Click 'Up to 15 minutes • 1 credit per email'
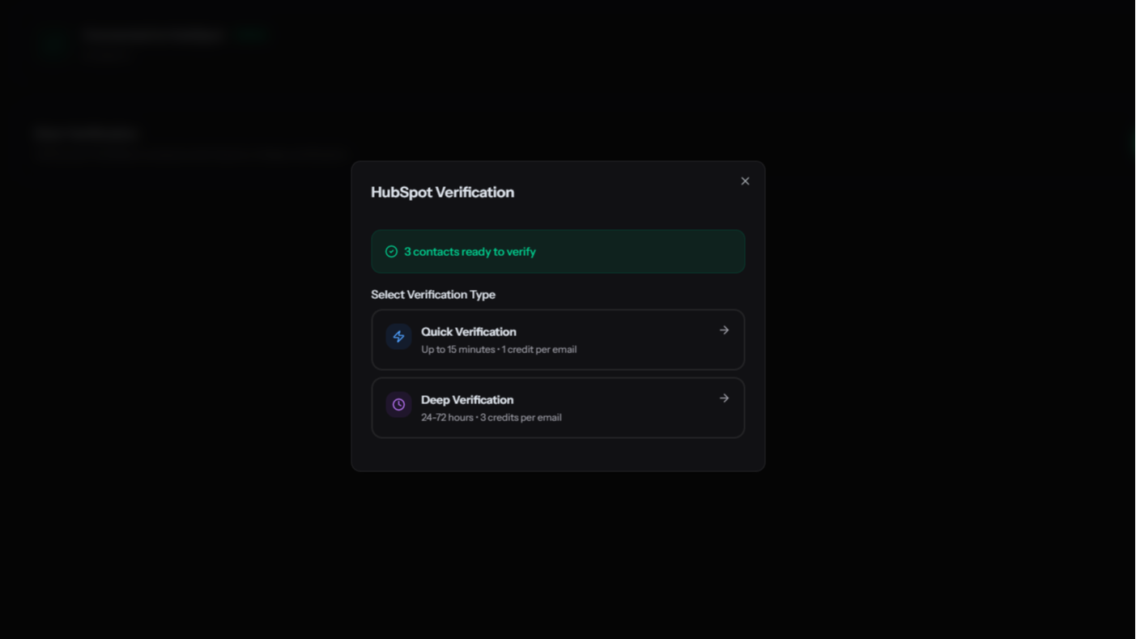 click(499, 350)
